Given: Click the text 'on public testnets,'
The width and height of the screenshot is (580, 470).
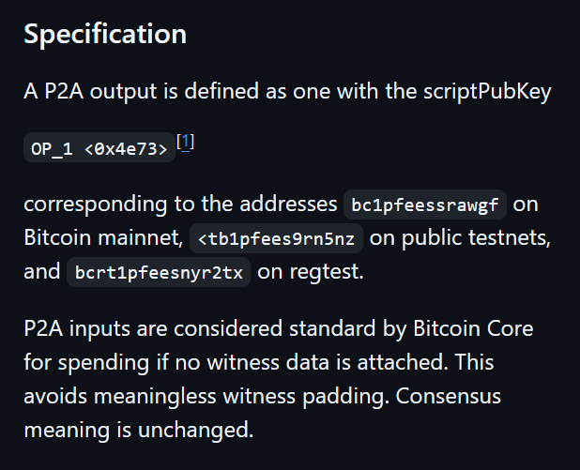Looking at the screenshot, I should tap(460, 237).
